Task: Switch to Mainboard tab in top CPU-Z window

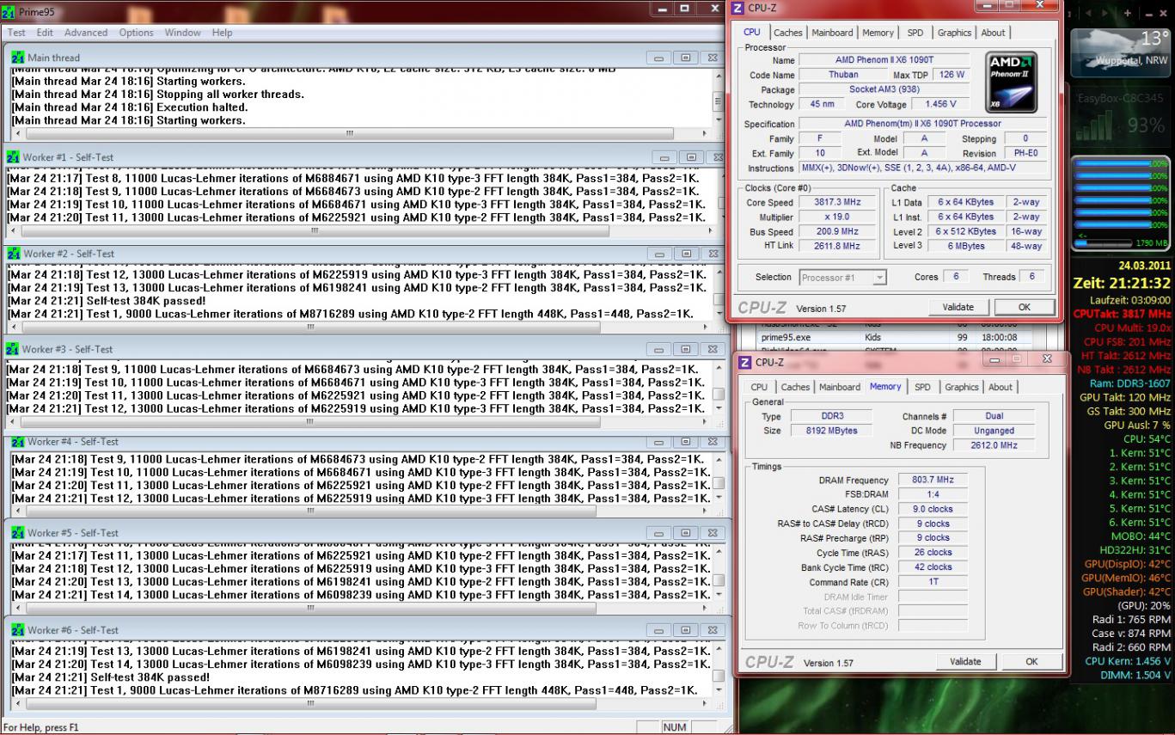Action: click(x=833, y=33)
